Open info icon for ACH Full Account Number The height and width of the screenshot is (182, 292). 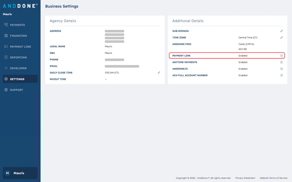coord(281,75)
